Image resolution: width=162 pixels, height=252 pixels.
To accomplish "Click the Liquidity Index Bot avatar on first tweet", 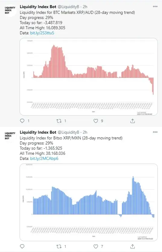I will (10, 10).
